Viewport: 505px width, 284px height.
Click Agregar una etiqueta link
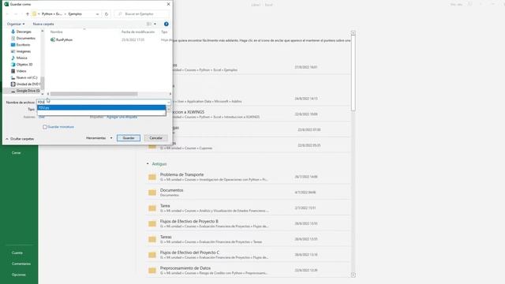point(122,117)
